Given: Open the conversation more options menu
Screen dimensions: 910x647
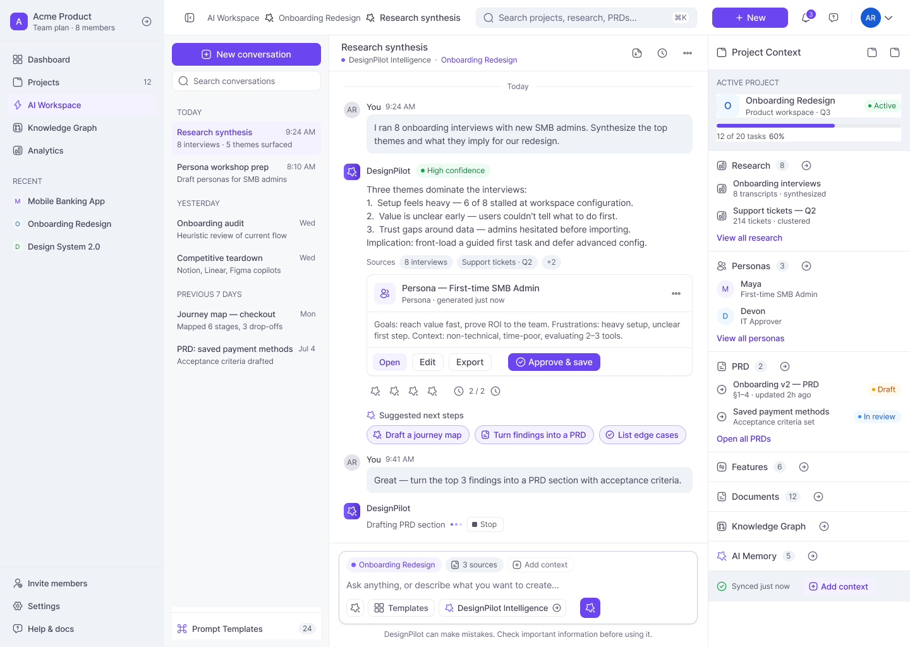Looking at the screenshot, I should pyautogui.click(x=688, y=53).
